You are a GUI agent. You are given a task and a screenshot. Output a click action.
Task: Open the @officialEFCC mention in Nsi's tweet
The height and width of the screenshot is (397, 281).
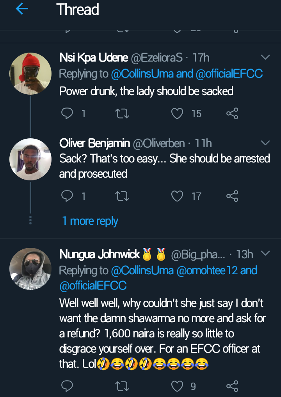tap(229, 73)
